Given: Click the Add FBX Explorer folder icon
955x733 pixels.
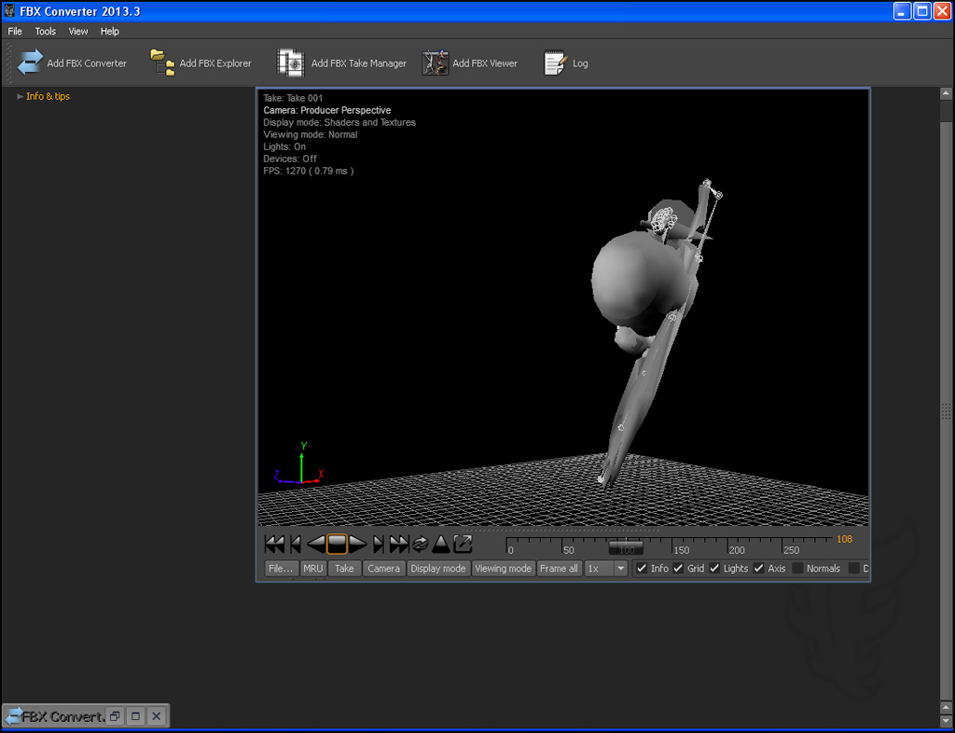Looking at the screenshot, I should pos(162,62).
